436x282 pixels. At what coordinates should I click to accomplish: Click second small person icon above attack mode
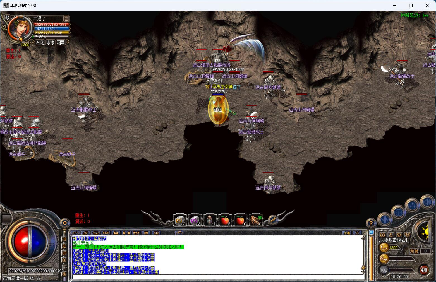[391, 235]
